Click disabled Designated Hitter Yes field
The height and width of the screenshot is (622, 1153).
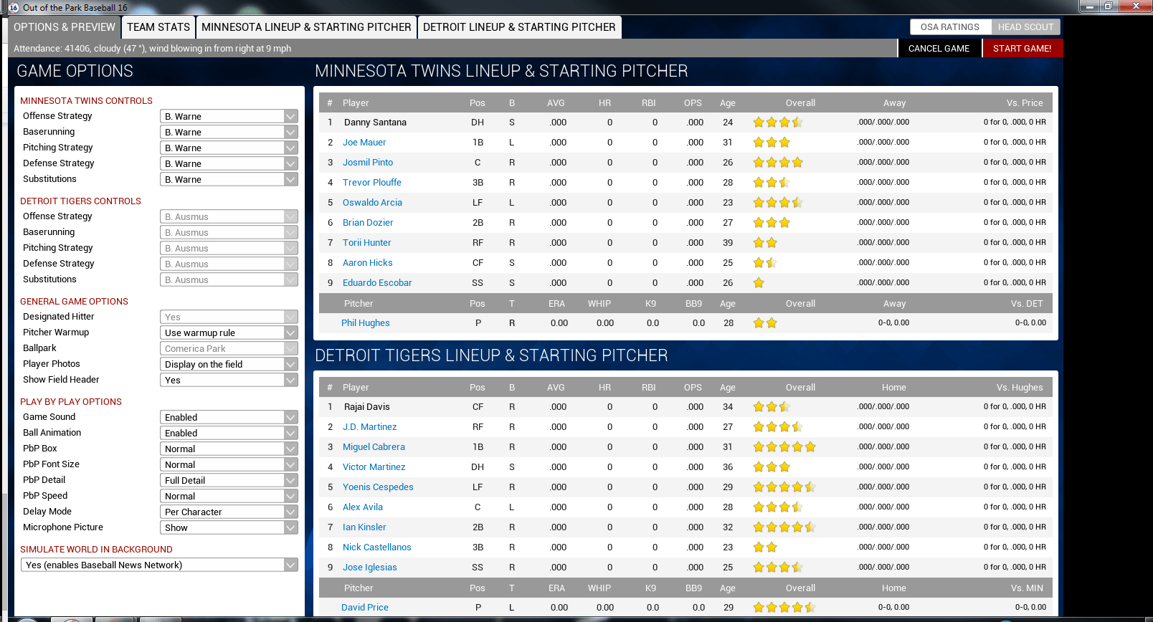[x=229, y=317]
